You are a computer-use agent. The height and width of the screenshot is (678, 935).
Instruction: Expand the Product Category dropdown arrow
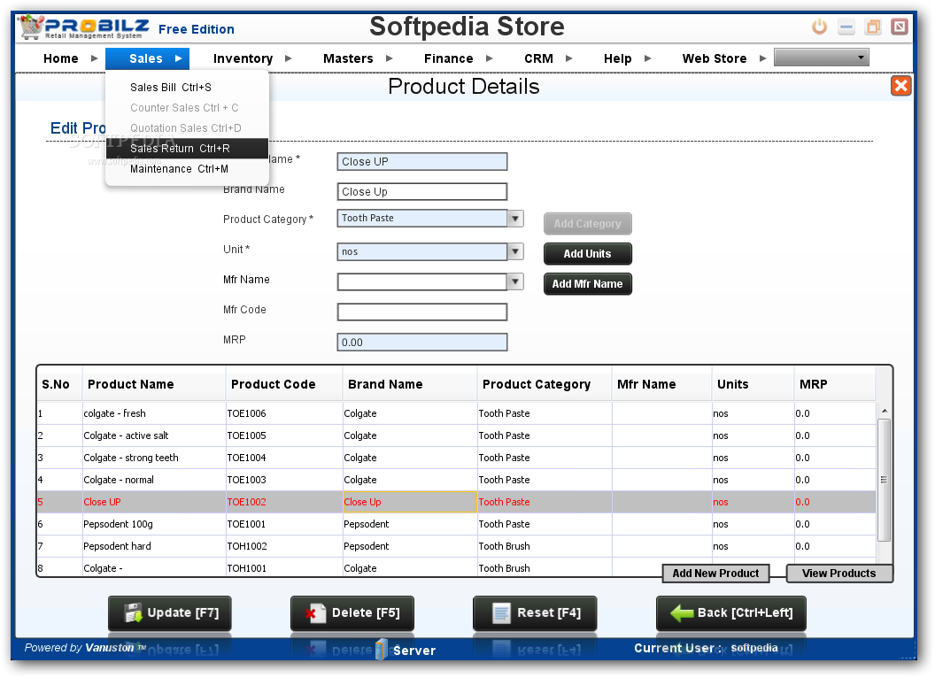point(515,219)
